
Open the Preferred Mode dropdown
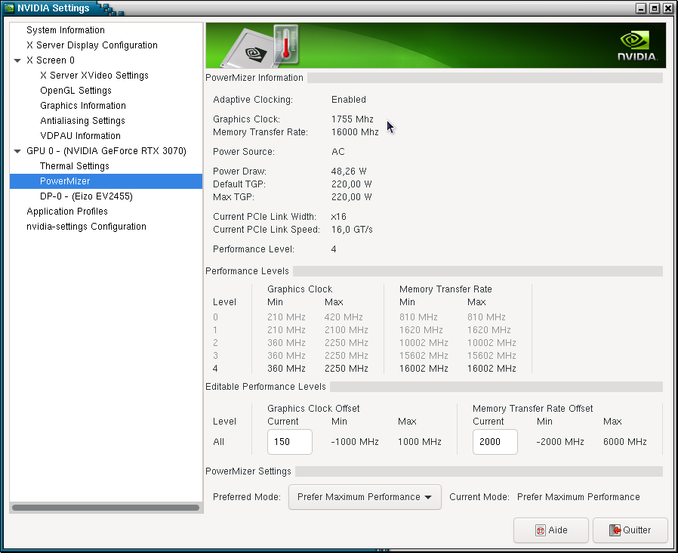(x=365, y=497)
